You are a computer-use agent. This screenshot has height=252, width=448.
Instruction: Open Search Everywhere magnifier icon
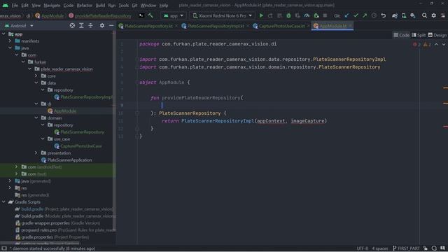pos(425,15)
